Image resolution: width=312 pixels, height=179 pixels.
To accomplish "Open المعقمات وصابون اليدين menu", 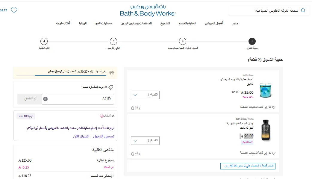I will 136,23.
